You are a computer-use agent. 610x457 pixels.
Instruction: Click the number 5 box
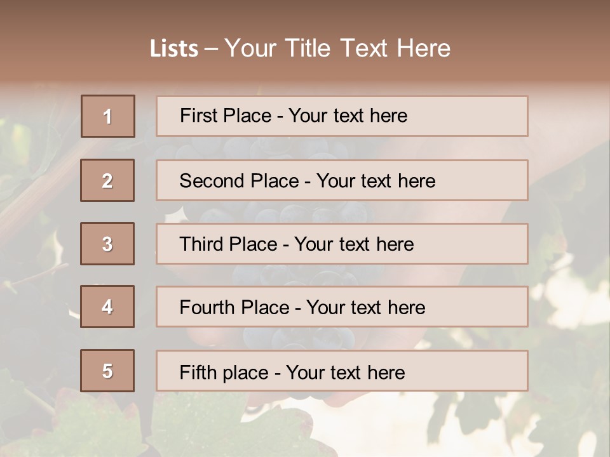(x=107, y=371)
